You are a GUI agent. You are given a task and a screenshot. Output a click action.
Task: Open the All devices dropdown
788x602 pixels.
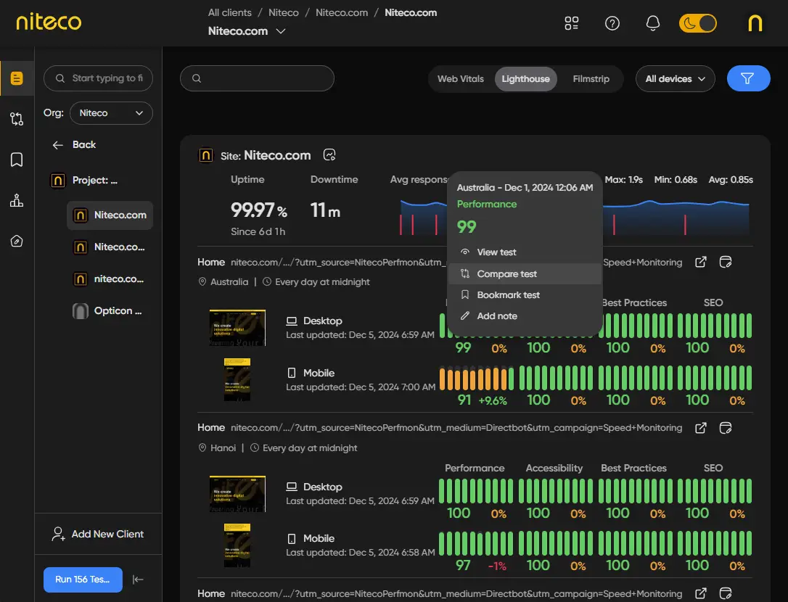pos(675,79)
